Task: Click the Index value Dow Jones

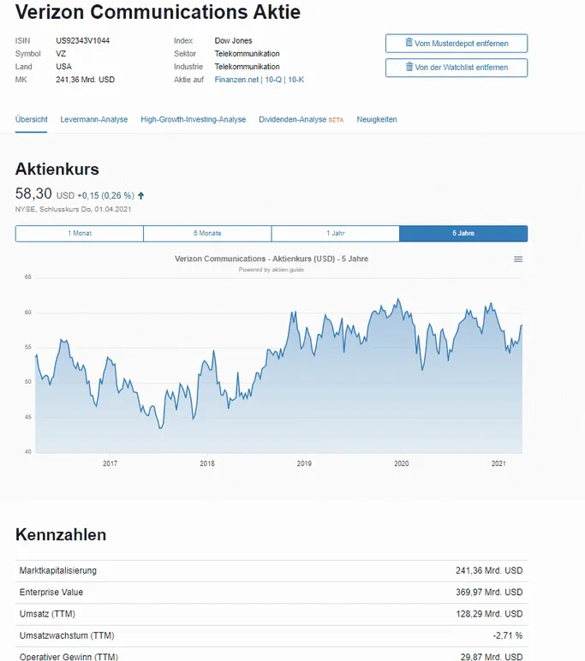Action: [233, 41]
